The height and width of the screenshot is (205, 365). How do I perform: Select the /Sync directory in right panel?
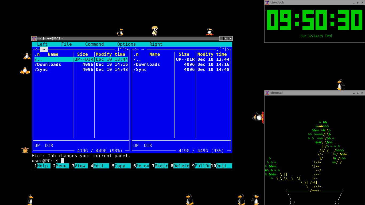(181, 70)
